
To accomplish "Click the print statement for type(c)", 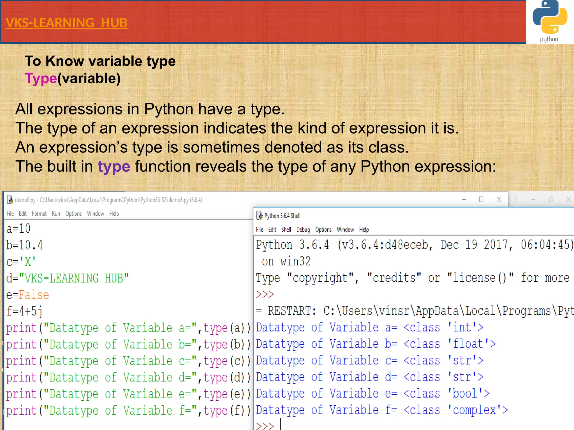I will tap(128, 361).
